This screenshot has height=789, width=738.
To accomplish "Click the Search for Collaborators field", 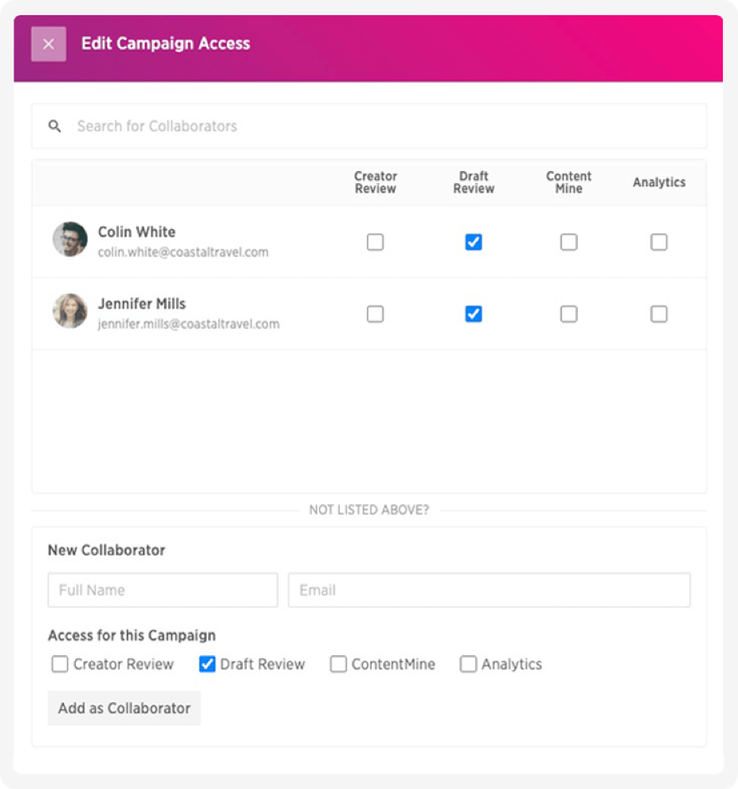I will tap(379, 126).
